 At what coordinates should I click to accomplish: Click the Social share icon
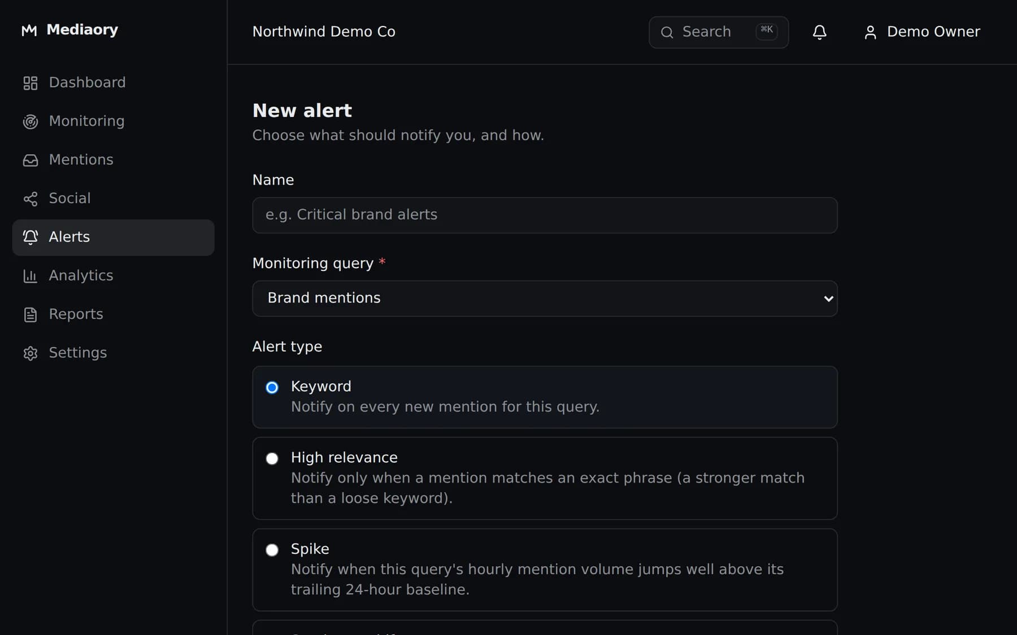pyautogui.click(x=31, y=199)
